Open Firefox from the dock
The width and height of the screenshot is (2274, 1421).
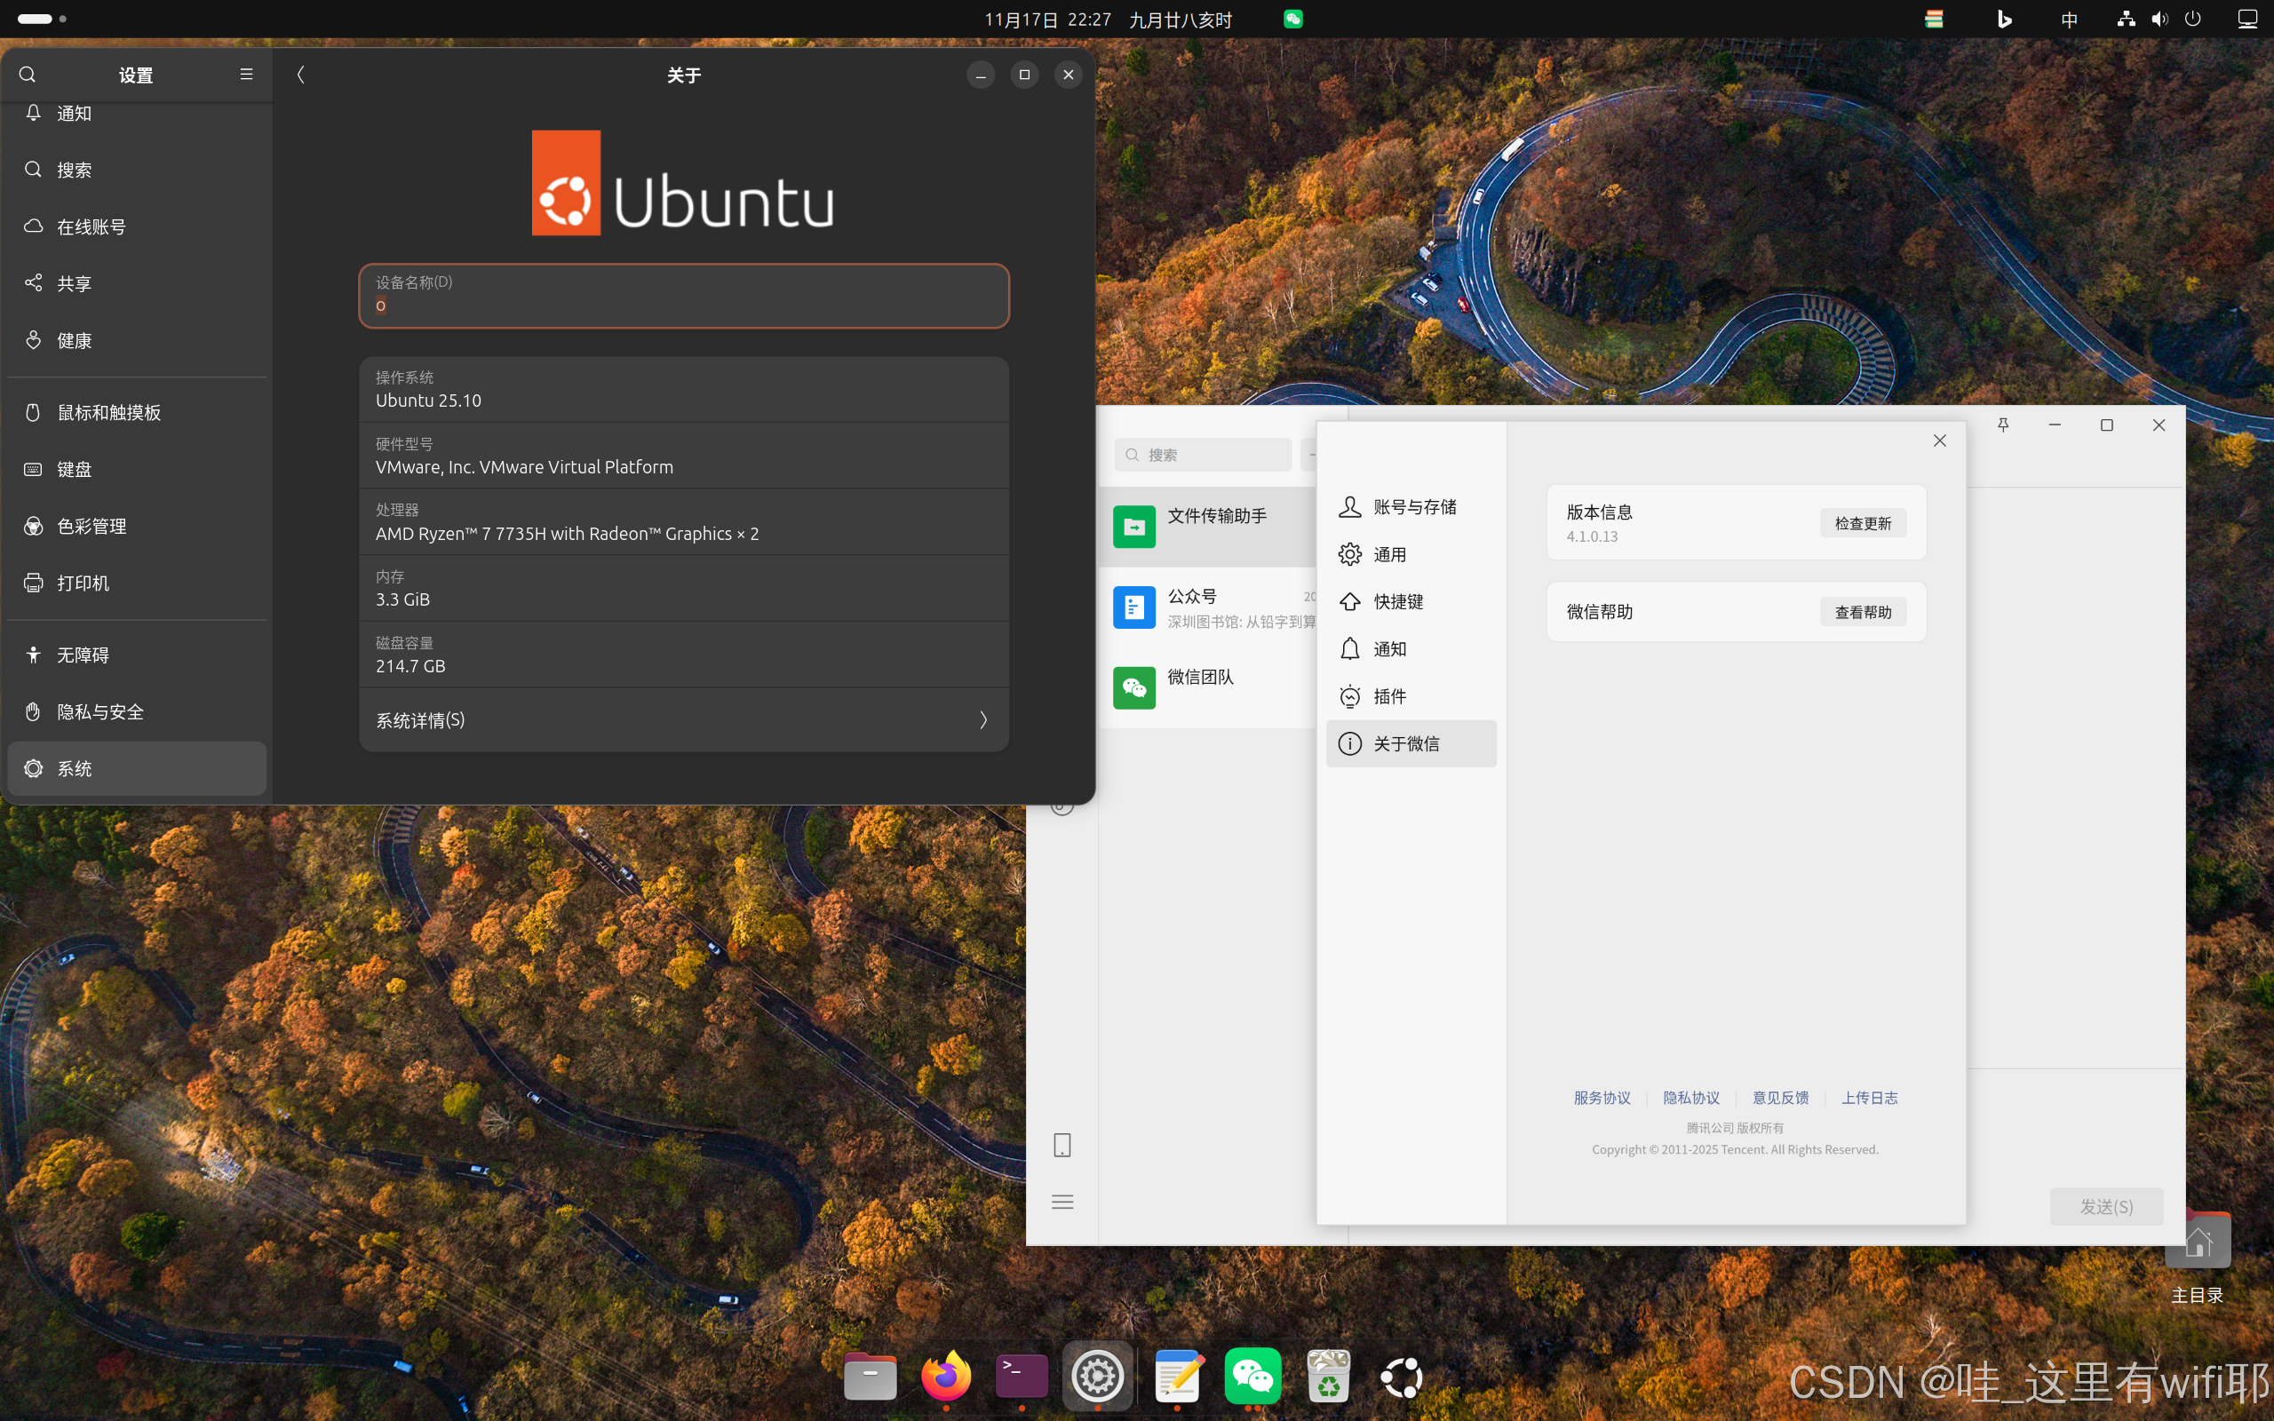945,1377
